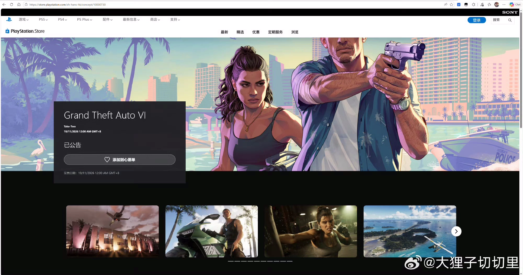Switch to the 最新 store tab
Viewport: 523px width, 275px height.
(x=224, y=32)
